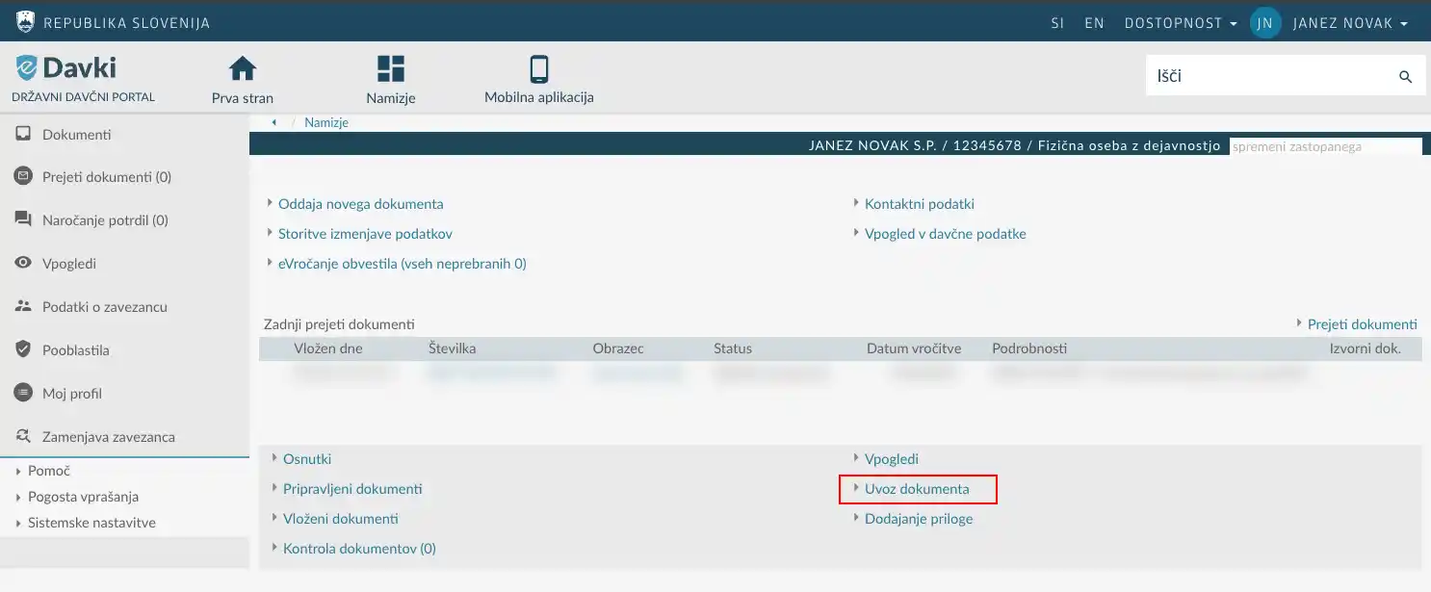The height and width of the screenshot is (592, 1431).
Task: Open the Mobilna aplikacija page
Action: click(x=537, y=77)
